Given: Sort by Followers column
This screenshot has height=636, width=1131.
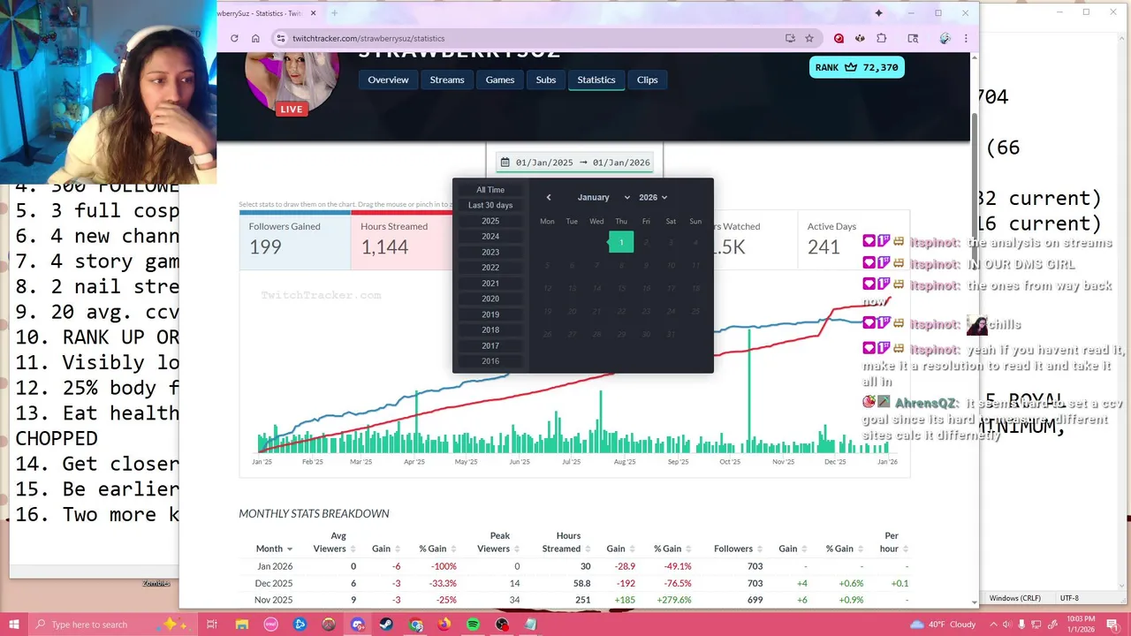Looking at the screenshot, I should [x=739, y=549].
